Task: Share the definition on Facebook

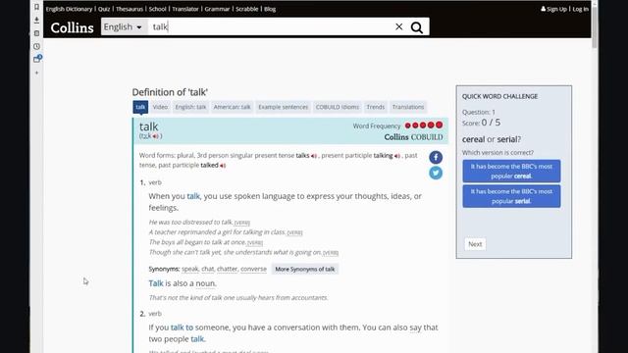Action: [436, 157]
